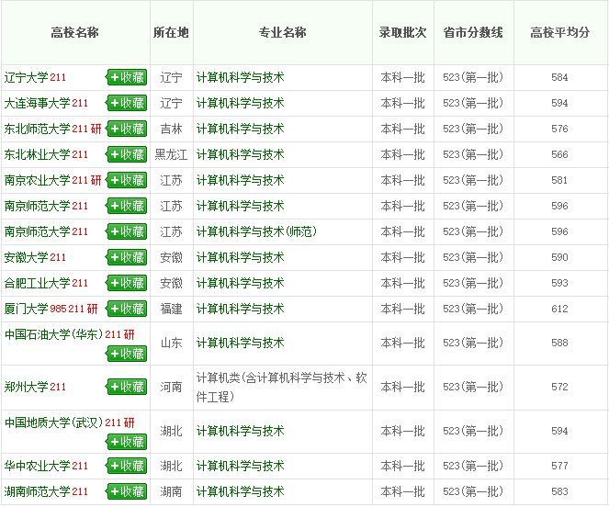
Task: Click 收藏 next to 东北林业大学
Action: coord(127,154)
